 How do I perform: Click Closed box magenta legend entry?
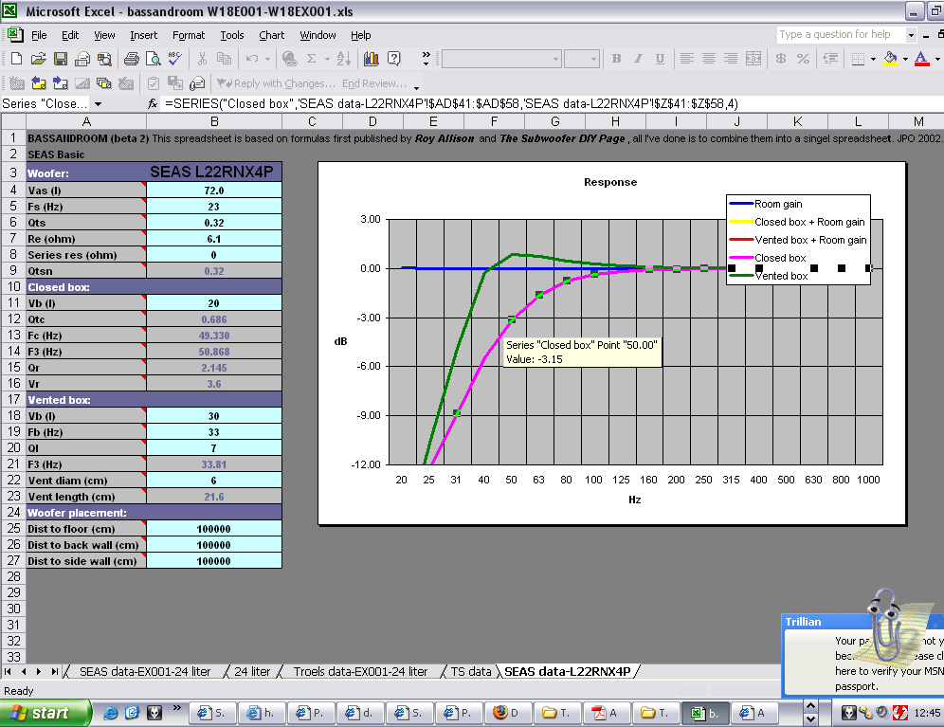click(x=768, y=258)
